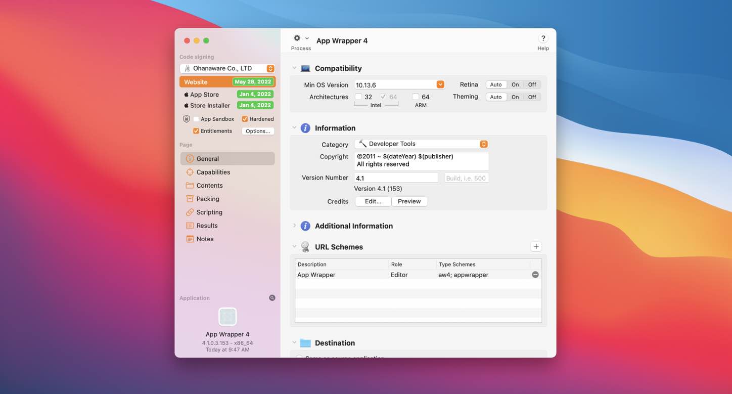Screen dimensions: 732x394
Task: Collapse the URL Schemes section
Action: click(294, 246)
